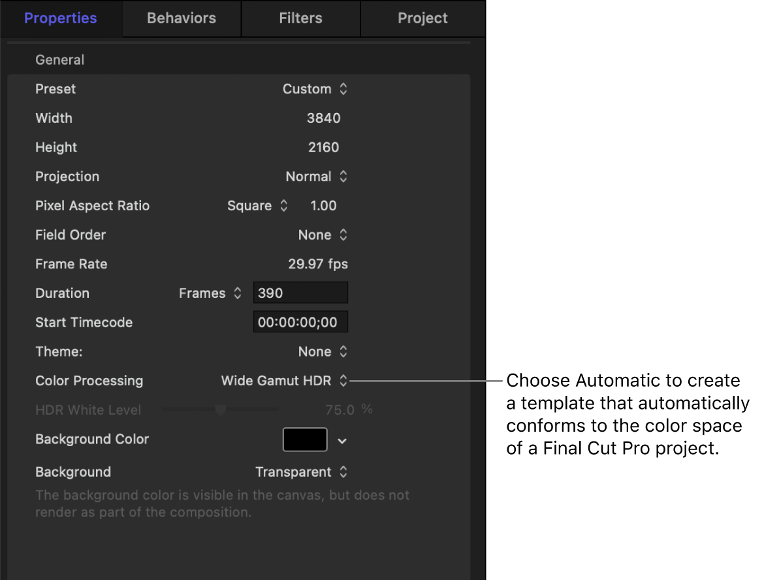Viewport: 764px width, 580px height.
Task: Open the Preset dropdown showing Custom
Action: [x=316, y=89]
